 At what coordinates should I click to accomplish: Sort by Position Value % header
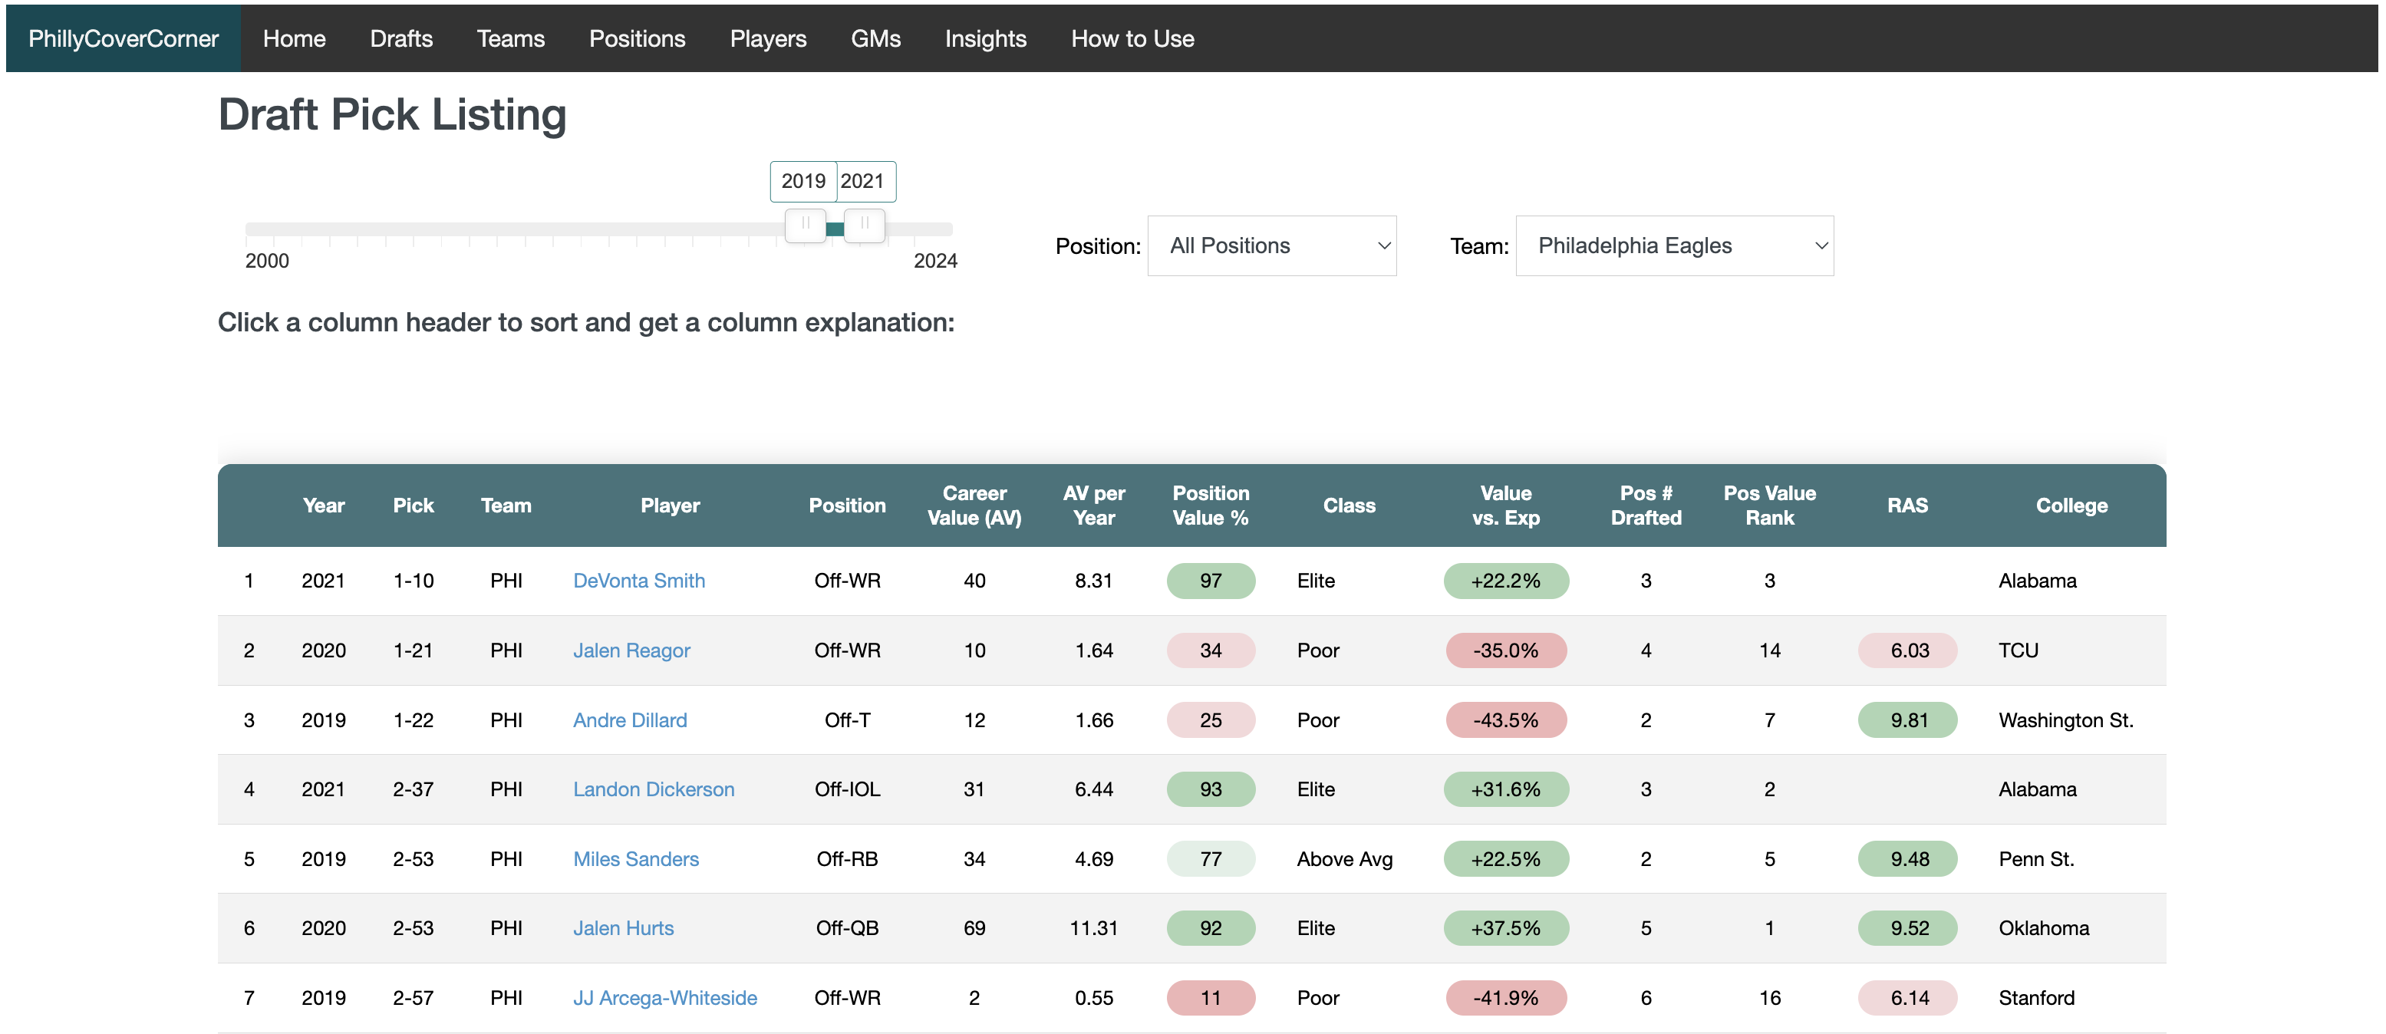pyautogui.click(x=1210, y=505)
